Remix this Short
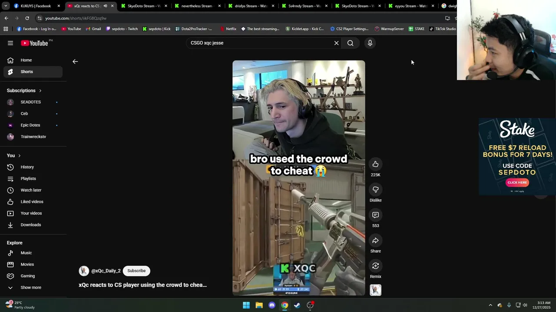556x312 pixels. tap(375, 266)
